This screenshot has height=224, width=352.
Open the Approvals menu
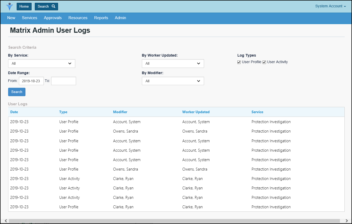tap(53, 18)
